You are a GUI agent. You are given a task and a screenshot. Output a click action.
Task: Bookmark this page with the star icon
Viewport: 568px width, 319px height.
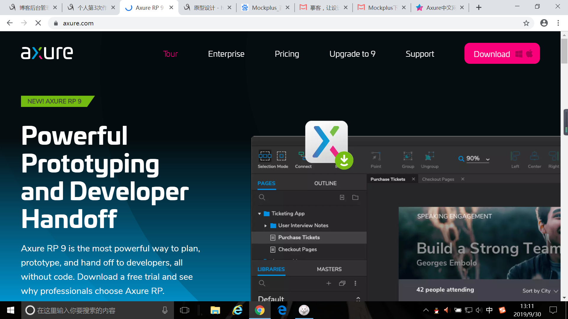point(526,23)
